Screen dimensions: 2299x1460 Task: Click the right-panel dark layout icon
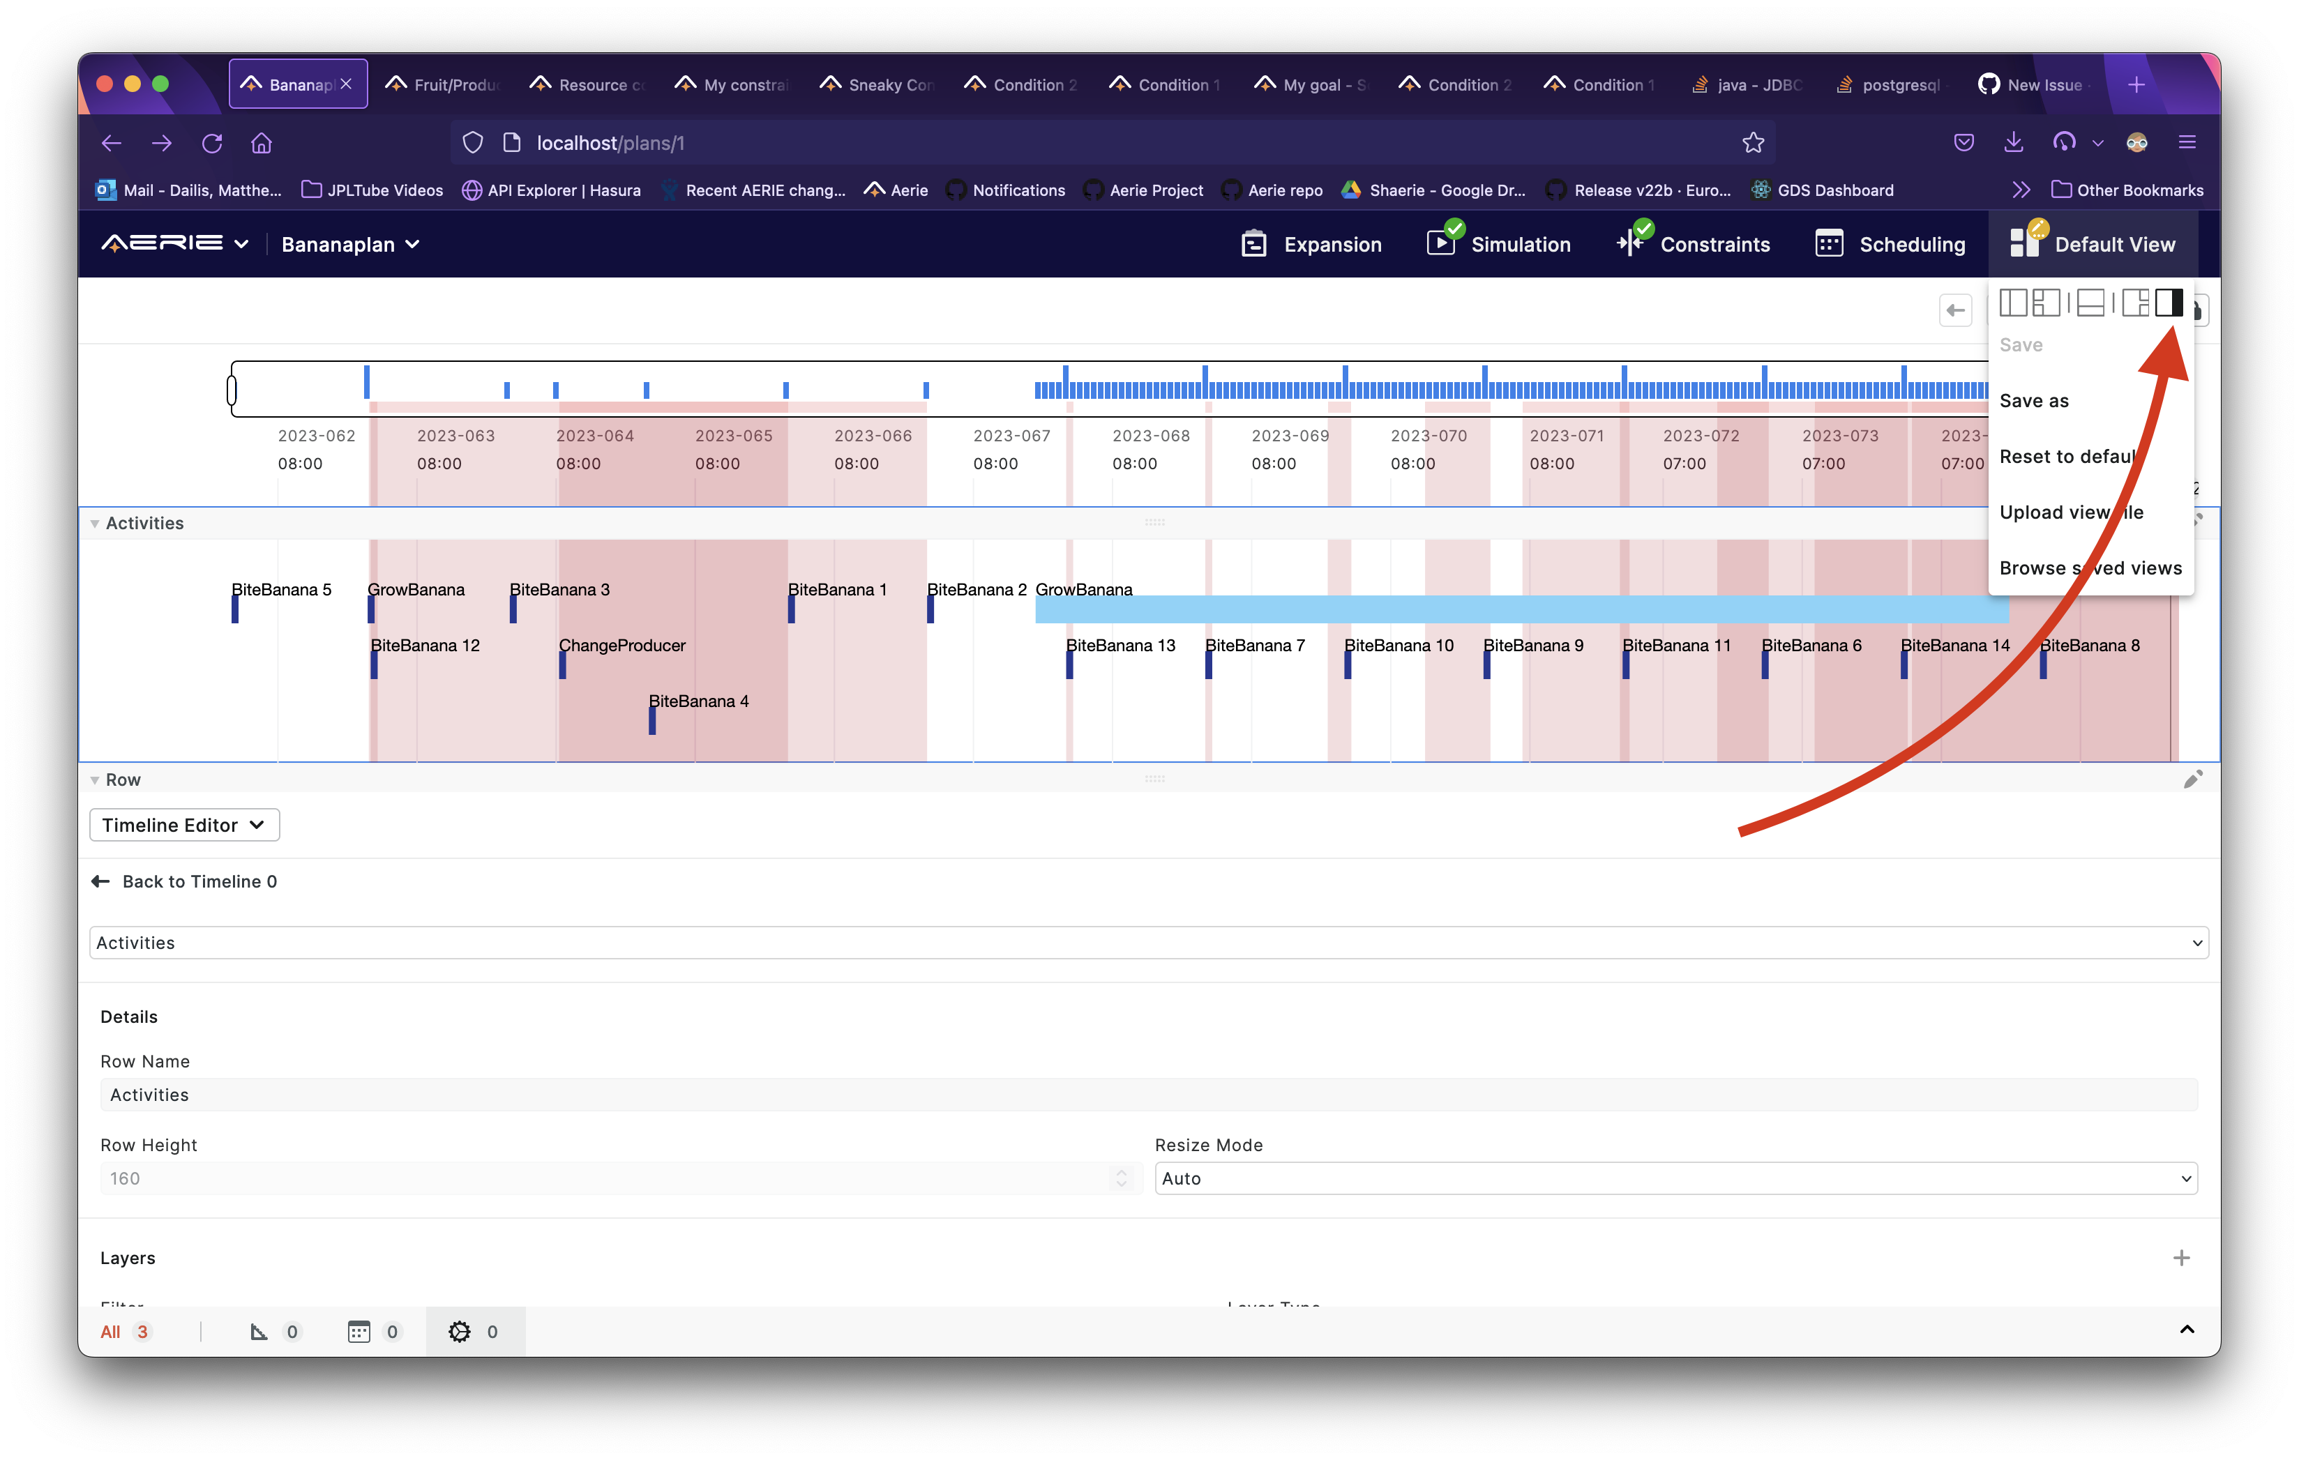click(x=2168, y=303)
